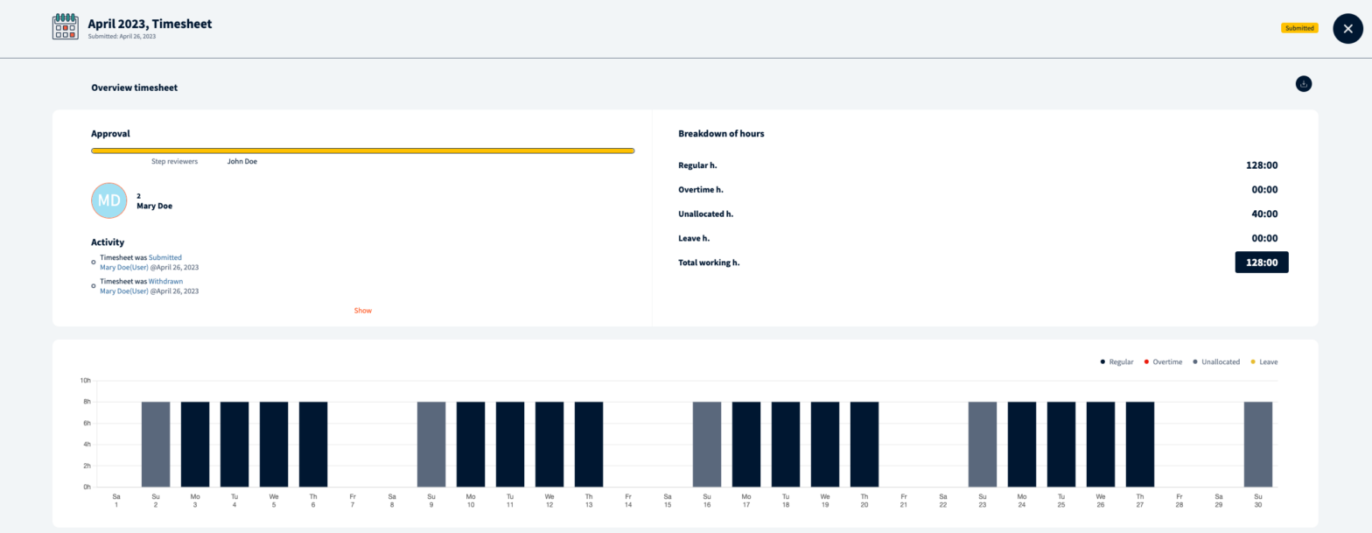Select the Sunday 2 unallocated bar
This screenshot has width=1372, height=533.
[156, 444]
